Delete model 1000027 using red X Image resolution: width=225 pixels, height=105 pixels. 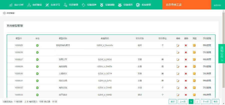point(186,59)
